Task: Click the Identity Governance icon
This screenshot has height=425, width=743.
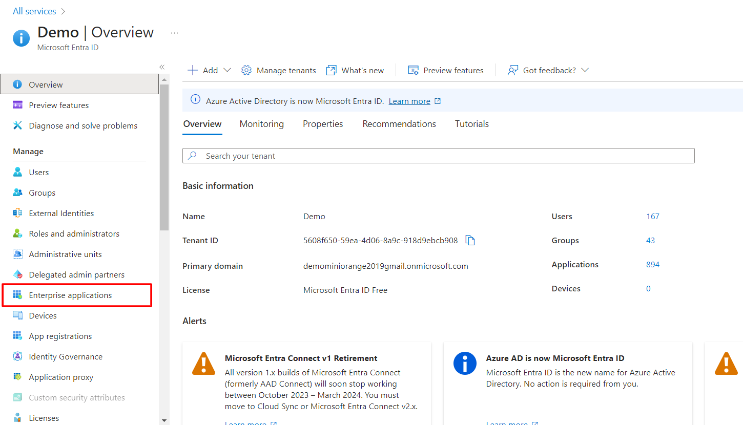Action: [18, 356]
